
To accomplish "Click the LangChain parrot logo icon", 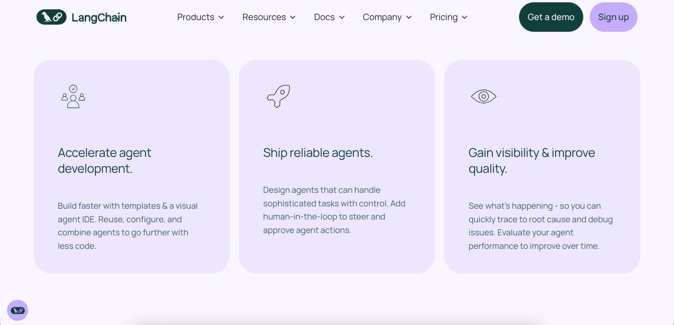I will (51, 17).
